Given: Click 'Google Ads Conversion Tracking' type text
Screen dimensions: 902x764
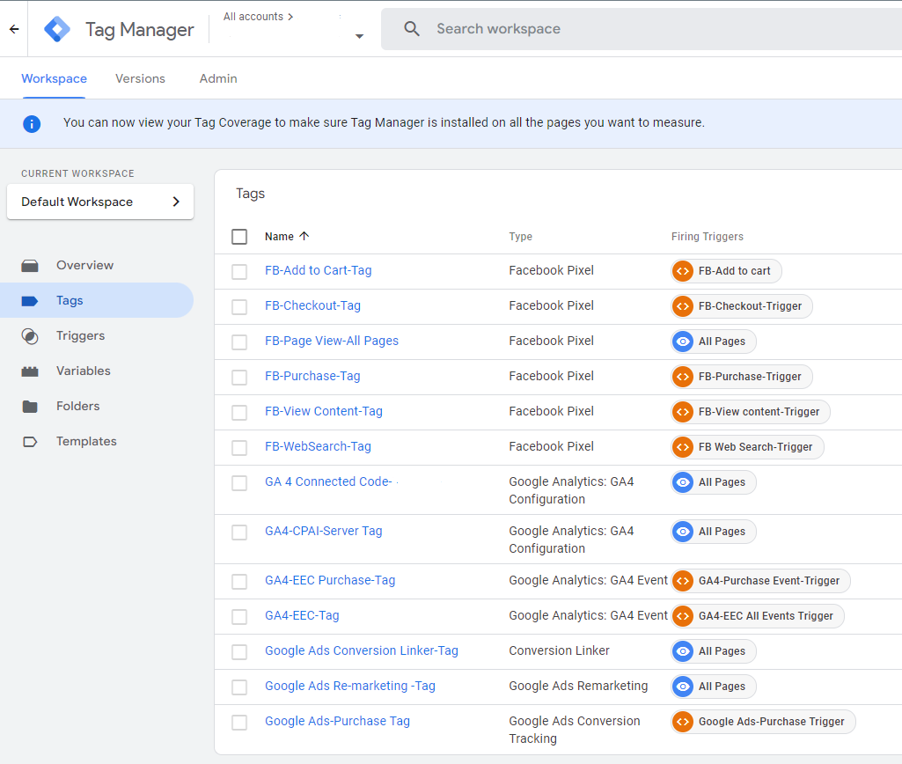Looking at the screenshot, I should point(574,730).
